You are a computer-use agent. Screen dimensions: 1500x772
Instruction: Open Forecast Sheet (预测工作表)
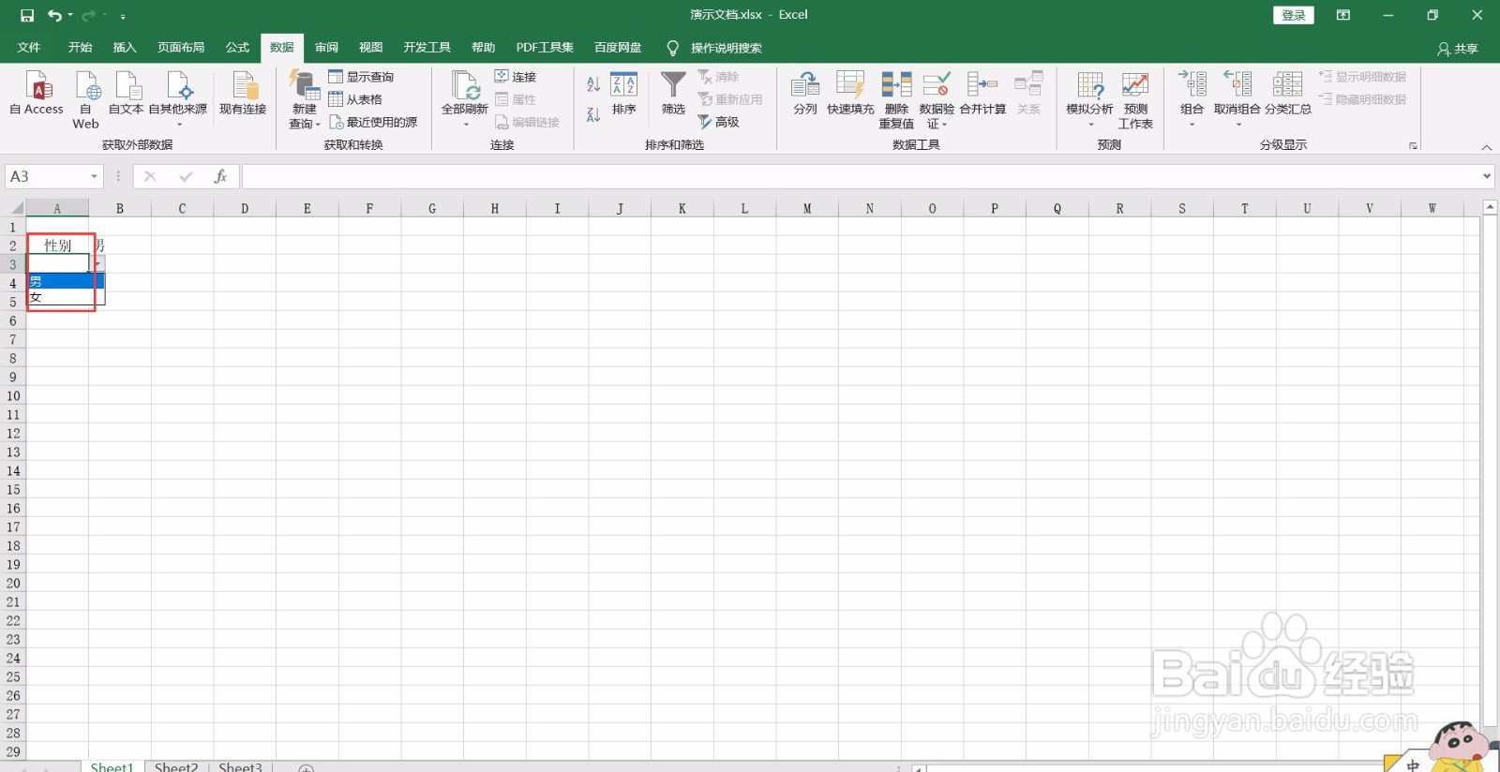[1135, 99]
